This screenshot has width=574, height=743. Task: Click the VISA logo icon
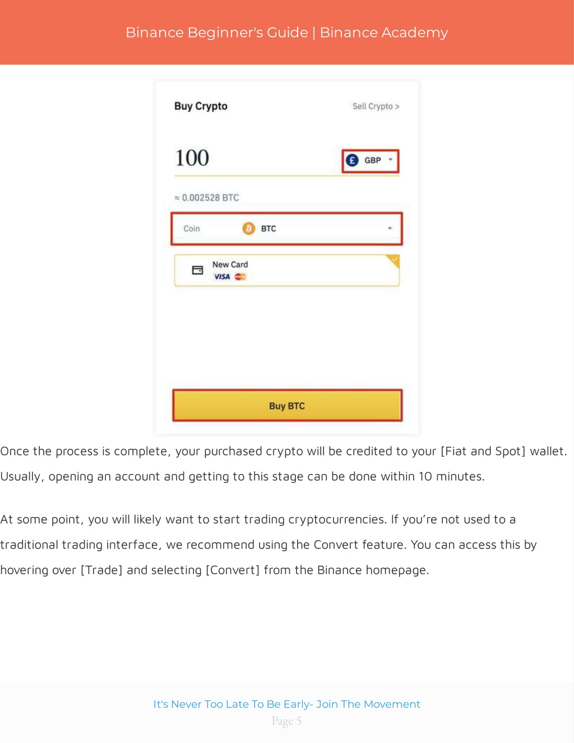(222, 276)
